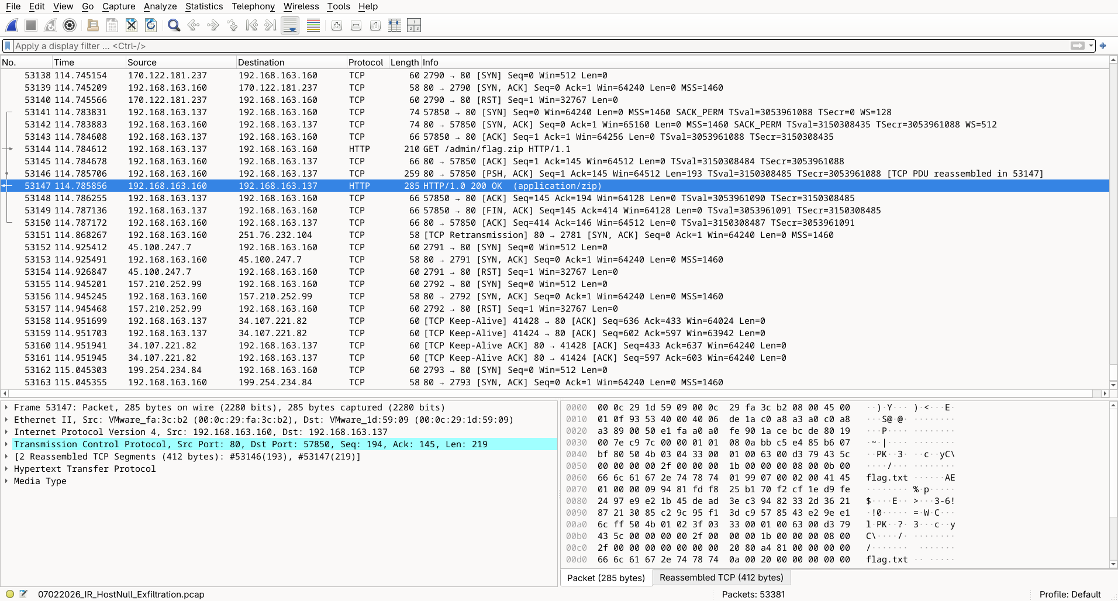Close the capture file with X icon
Screen dimensions: 1118x601
pyautogui.click(x=132, y=25)
